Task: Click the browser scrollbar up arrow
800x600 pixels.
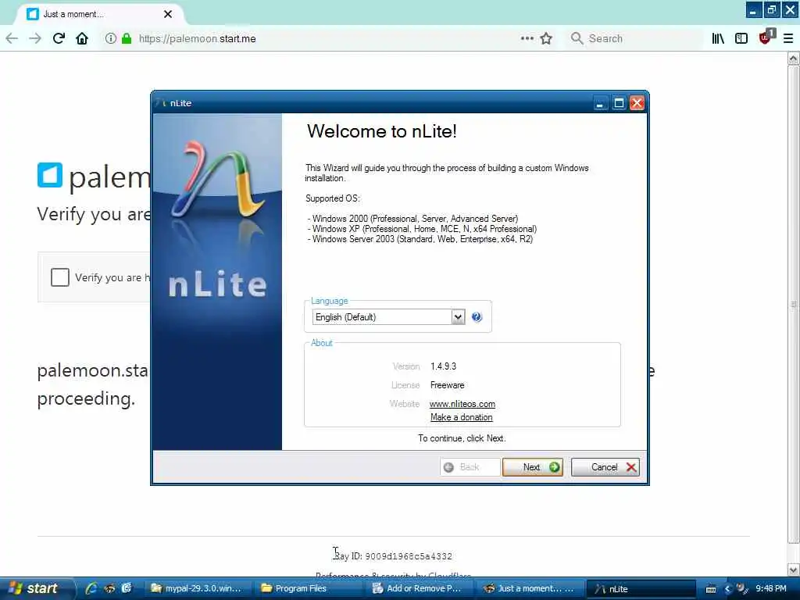Action: tap(794, 58)
